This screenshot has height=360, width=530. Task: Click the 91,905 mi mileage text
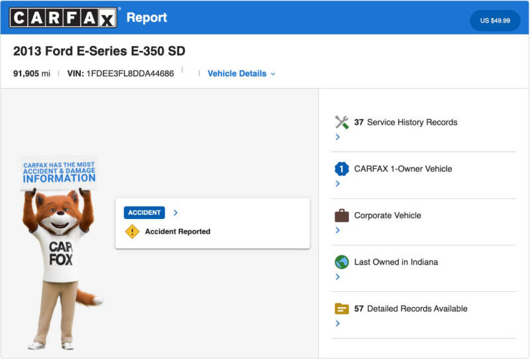[32, 73]
